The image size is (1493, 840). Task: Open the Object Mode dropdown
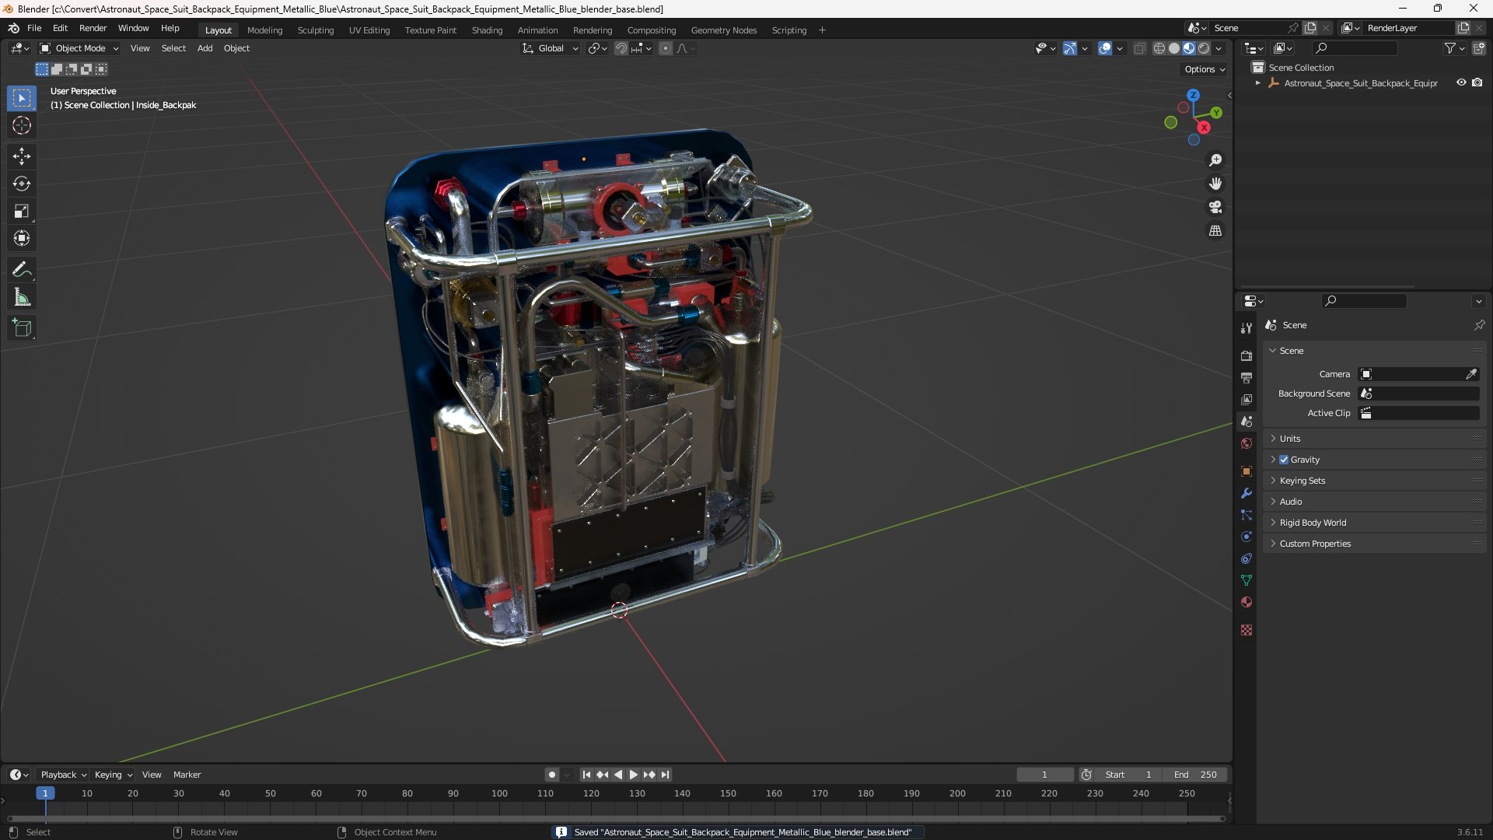pyautogui.click(x=79, y=48)
